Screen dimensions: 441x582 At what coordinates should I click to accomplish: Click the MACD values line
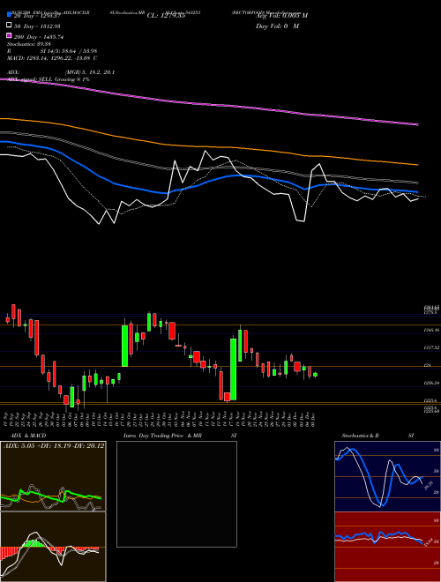click(x=52, y=58)
